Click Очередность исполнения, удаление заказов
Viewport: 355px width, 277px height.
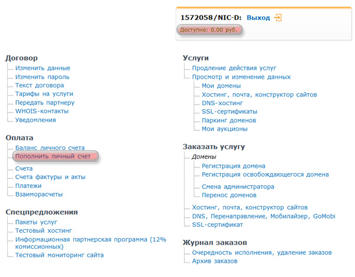(262, 253)
